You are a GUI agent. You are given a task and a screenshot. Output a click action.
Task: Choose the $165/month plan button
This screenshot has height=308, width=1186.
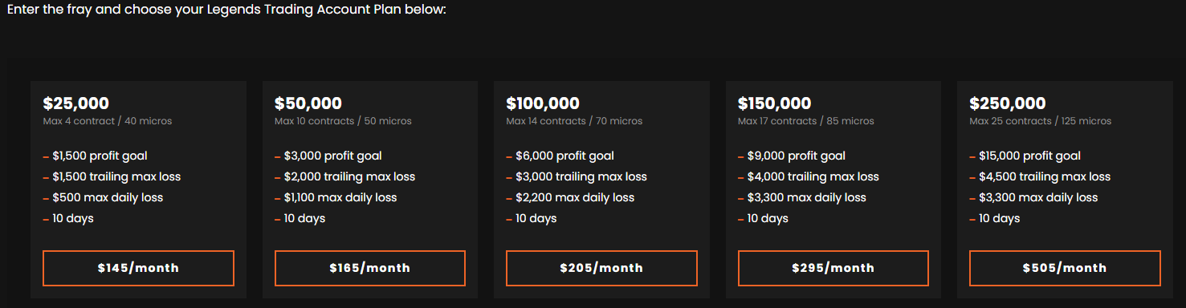tap(370, 268)
